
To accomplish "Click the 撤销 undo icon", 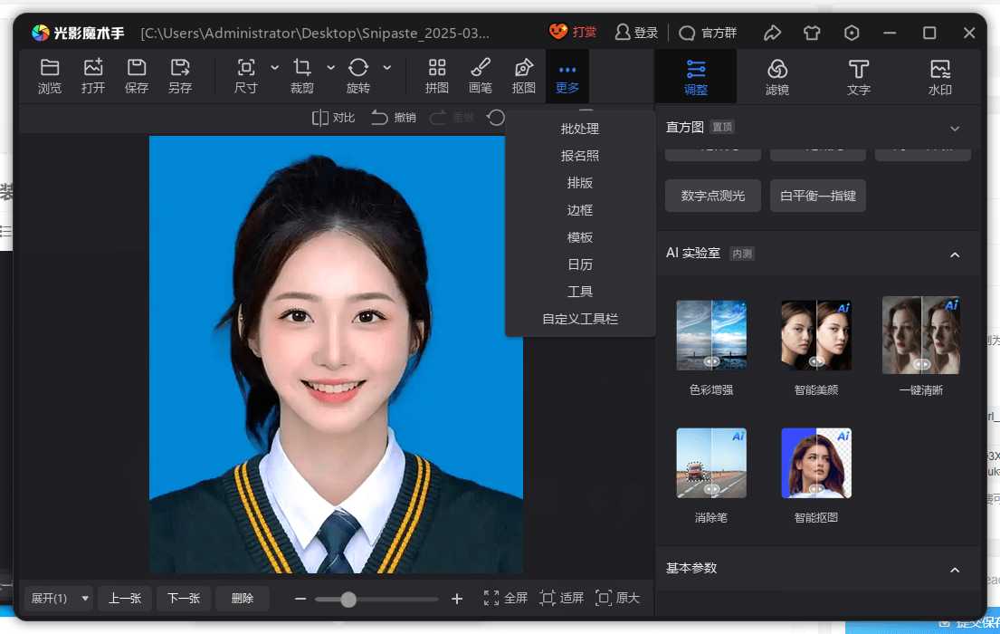I will tap(393, 118).
